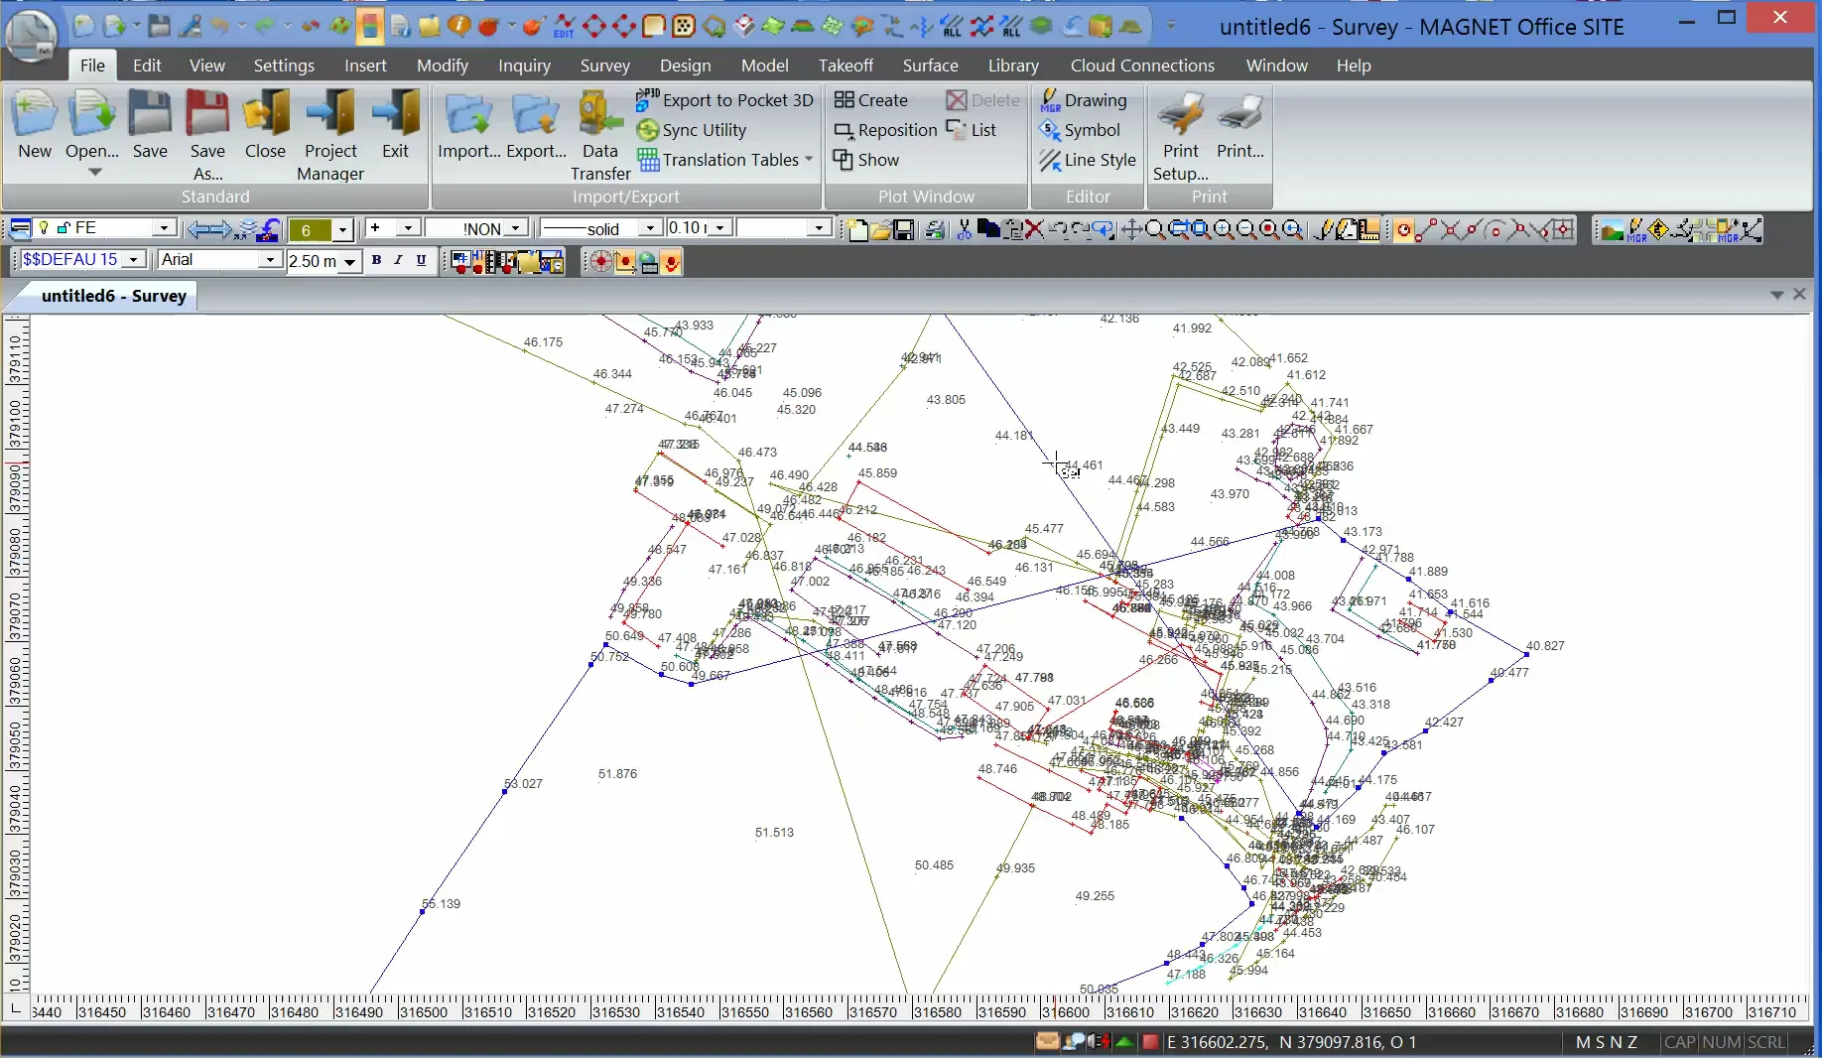The height and width of the screenshot is (1058, 1822).
Task: Open the Inquiry menu
Action: [524, 66]
